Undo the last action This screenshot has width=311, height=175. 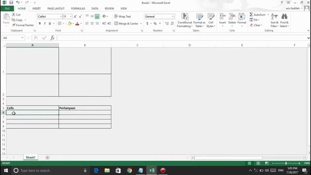[17, 2]
